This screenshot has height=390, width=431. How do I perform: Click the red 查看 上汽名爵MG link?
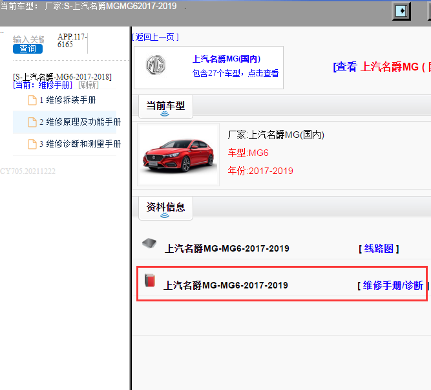[x=382, y=67]
